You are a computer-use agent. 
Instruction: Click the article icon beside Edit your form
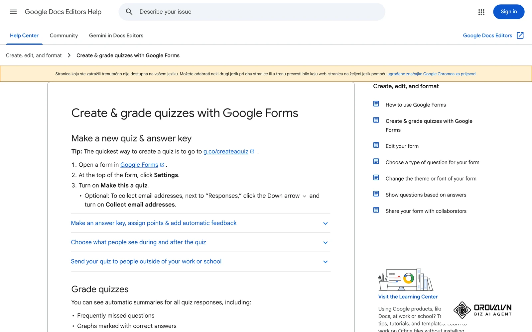[x=376, y=145]
